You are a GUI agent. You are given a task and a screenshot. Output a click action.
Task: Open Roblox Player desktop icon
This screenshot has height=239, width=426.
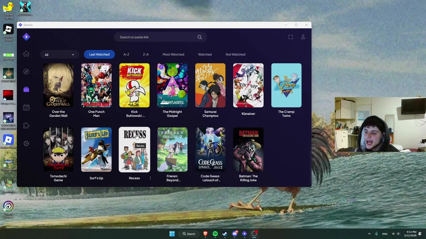8,142
